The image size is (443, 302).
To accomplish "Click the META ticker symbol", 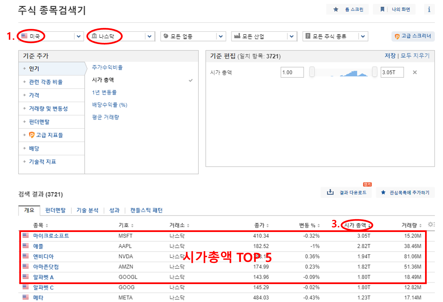I will click(126, 298).
